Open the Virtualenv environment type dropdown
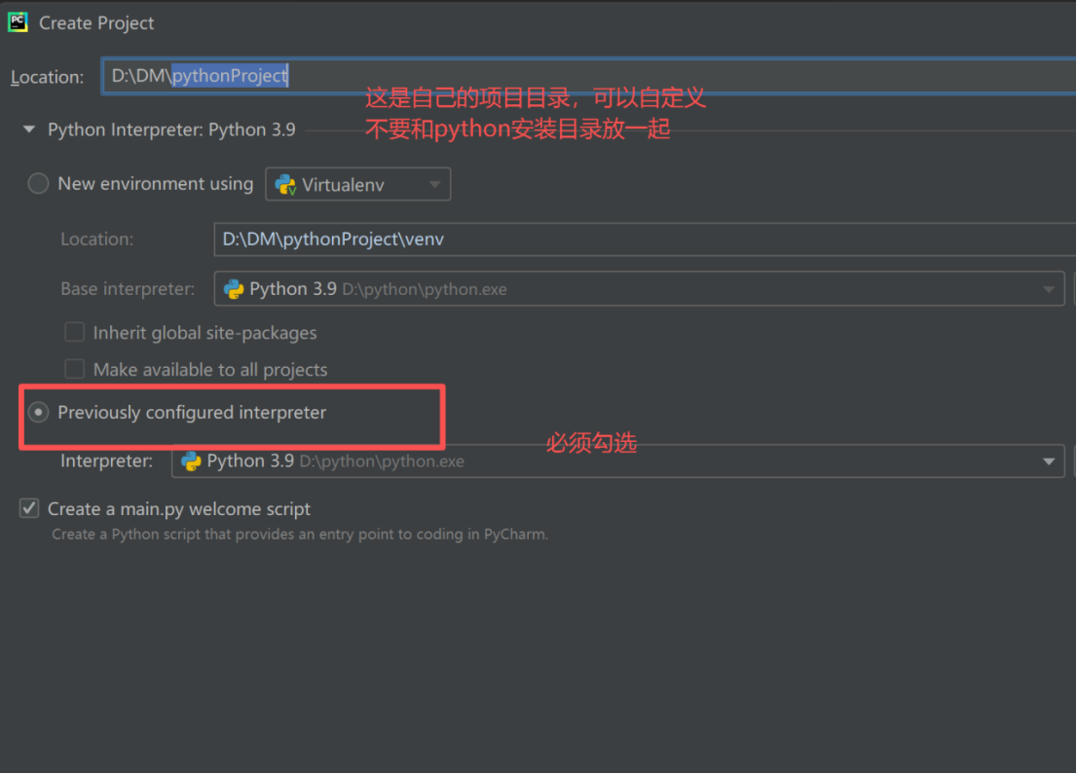1077x774 pixels. 435,184
